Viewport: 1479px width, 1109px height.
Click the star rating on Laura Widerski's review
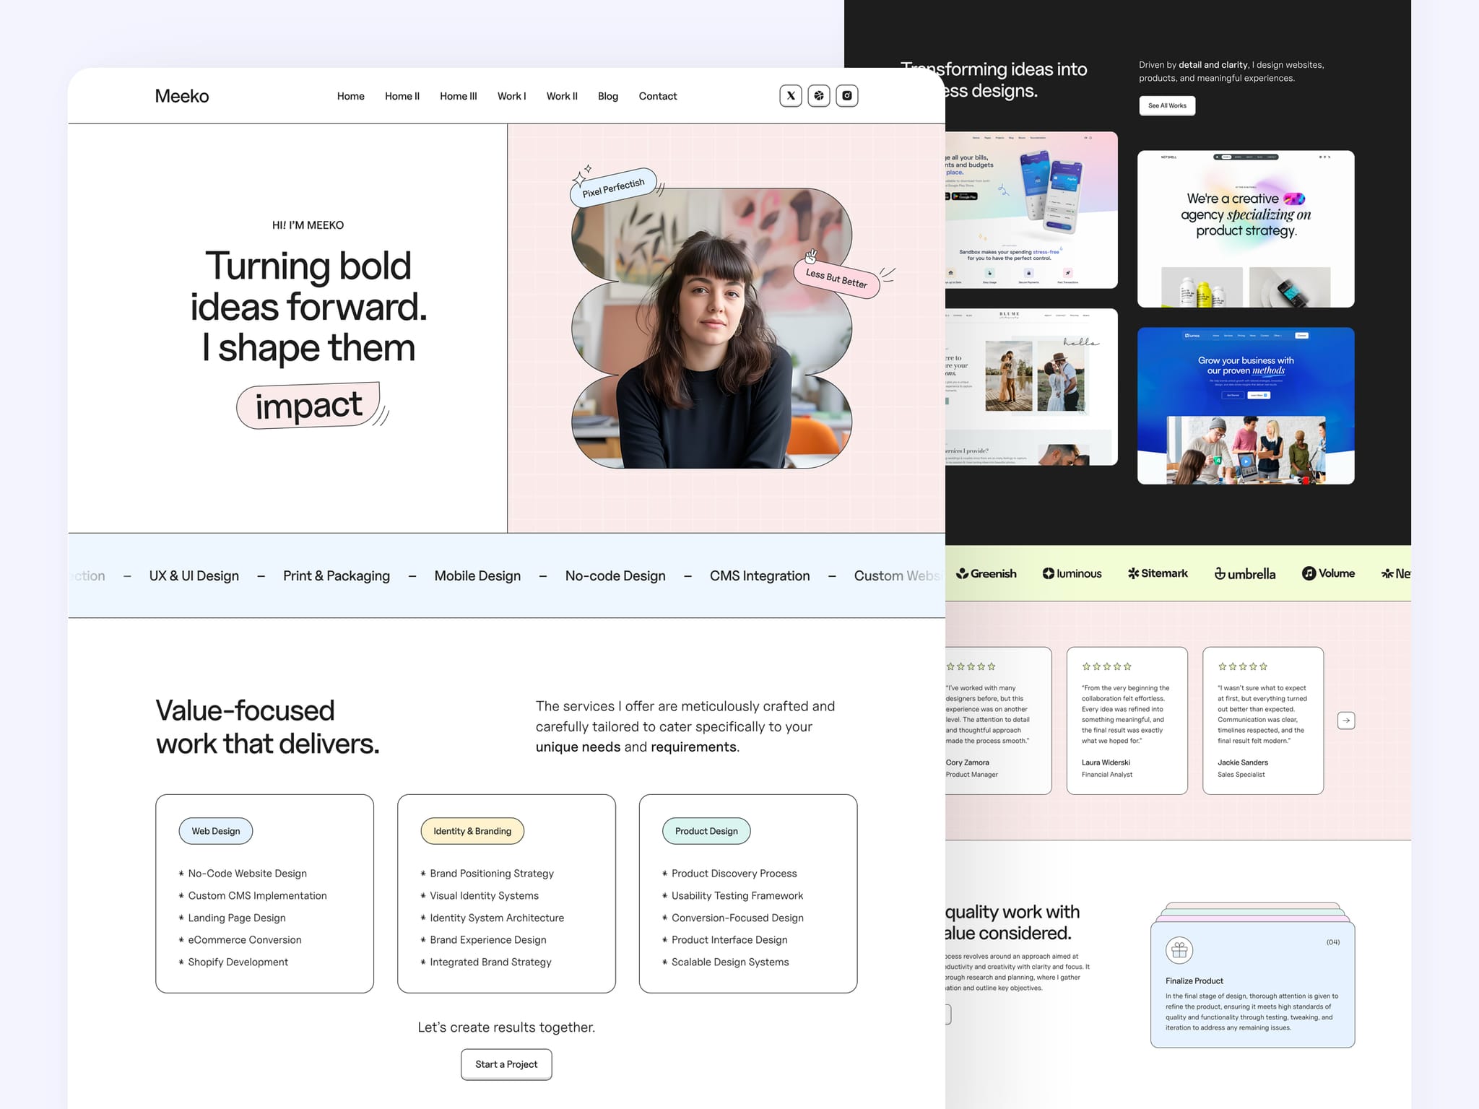[1106, 666]
